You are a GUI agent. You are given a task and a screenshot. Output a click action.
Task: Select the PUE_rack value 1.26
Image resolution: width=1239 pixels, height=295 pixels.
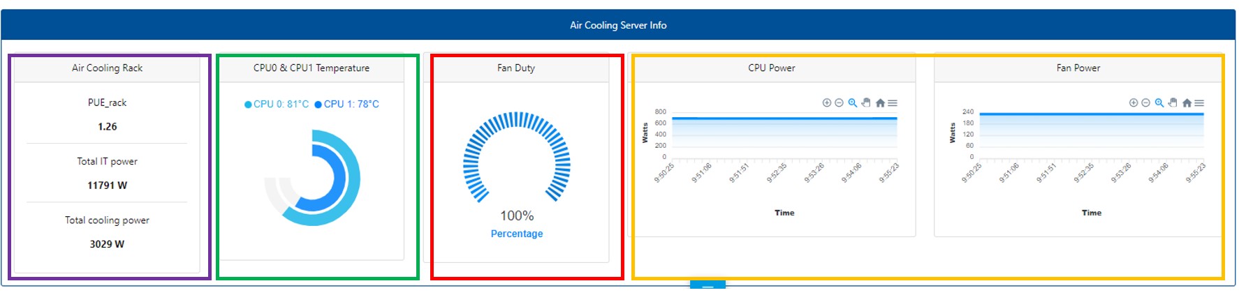pyautogui.click(x=108, y=126)
